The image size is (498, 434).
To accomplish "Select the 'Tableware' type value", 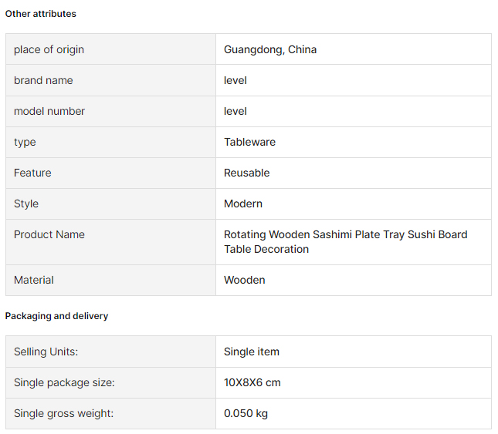I will [x=249, y=142].
